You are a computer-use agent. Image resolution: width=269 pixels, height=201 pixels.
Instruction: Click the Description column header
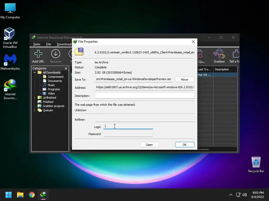pos(225,69)
